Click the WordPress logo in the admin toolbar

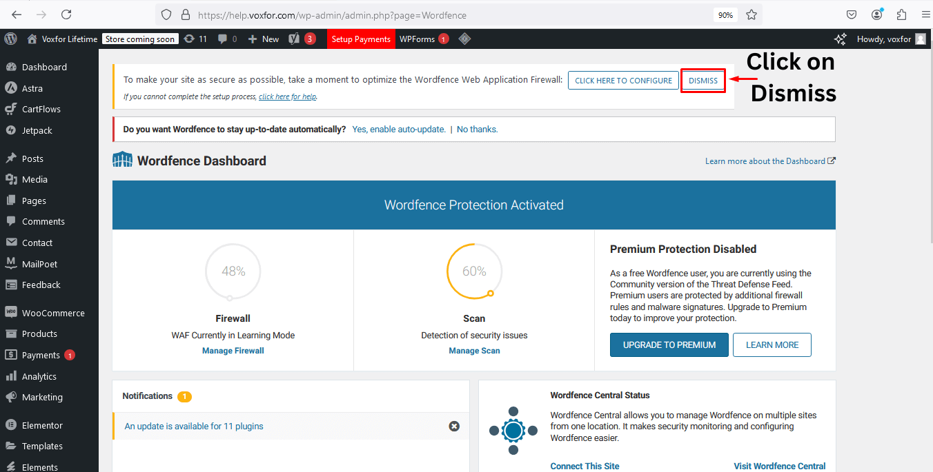point(10,39)
